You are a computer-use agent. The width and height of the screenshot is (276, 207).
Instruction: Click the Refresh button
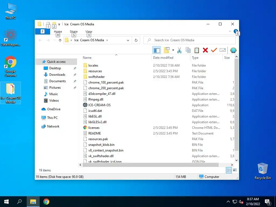coord(136,40)
